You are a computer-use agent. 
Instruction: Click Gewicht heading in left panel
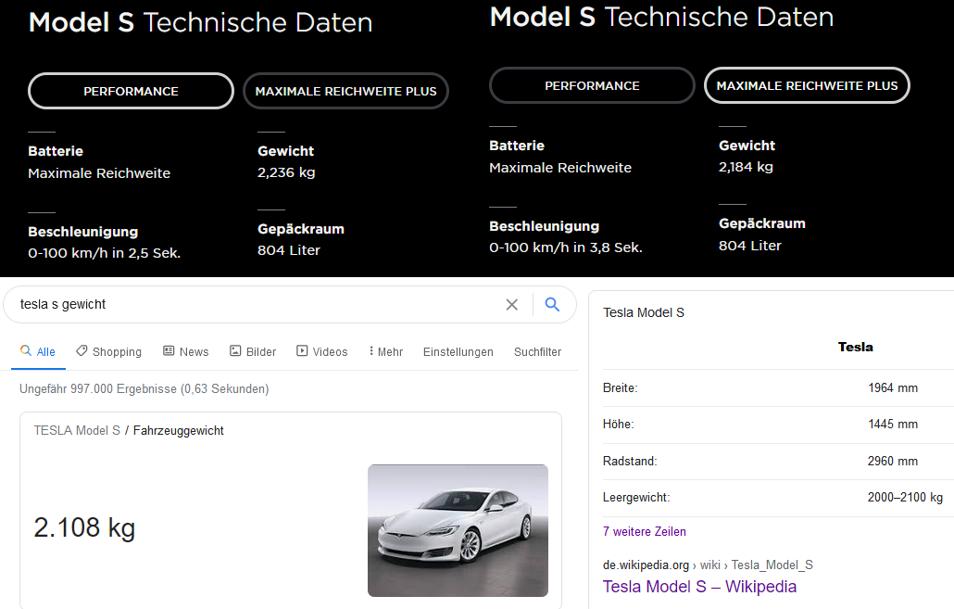click(x=285, y=151)
